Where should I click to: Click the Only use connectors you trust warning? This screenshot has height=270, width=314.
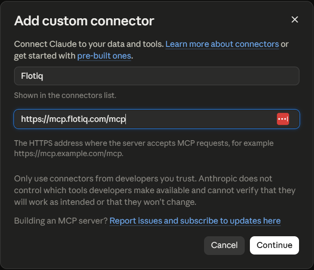(154, 190)
